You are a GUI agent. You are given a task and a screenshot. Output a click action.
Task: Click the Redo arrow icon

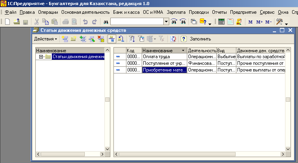pos(95,22)
